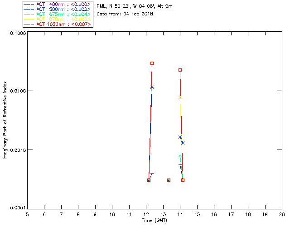The image size is (290, 232).
Task: Click the 0.0001 y-axis tick label
Action: coord(18,208)
